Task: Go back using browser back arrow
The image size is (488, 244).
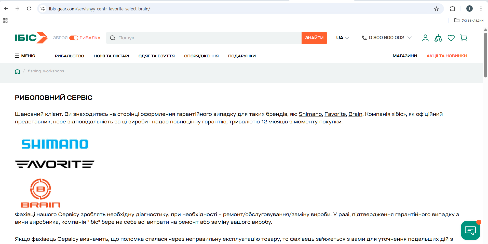Action: (x=6, y=9)
